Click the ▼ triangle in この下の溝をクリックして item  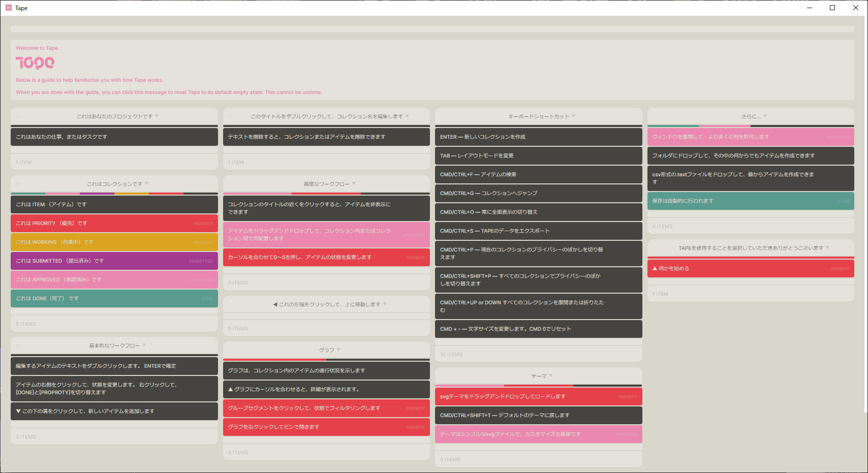coord(18,411)
